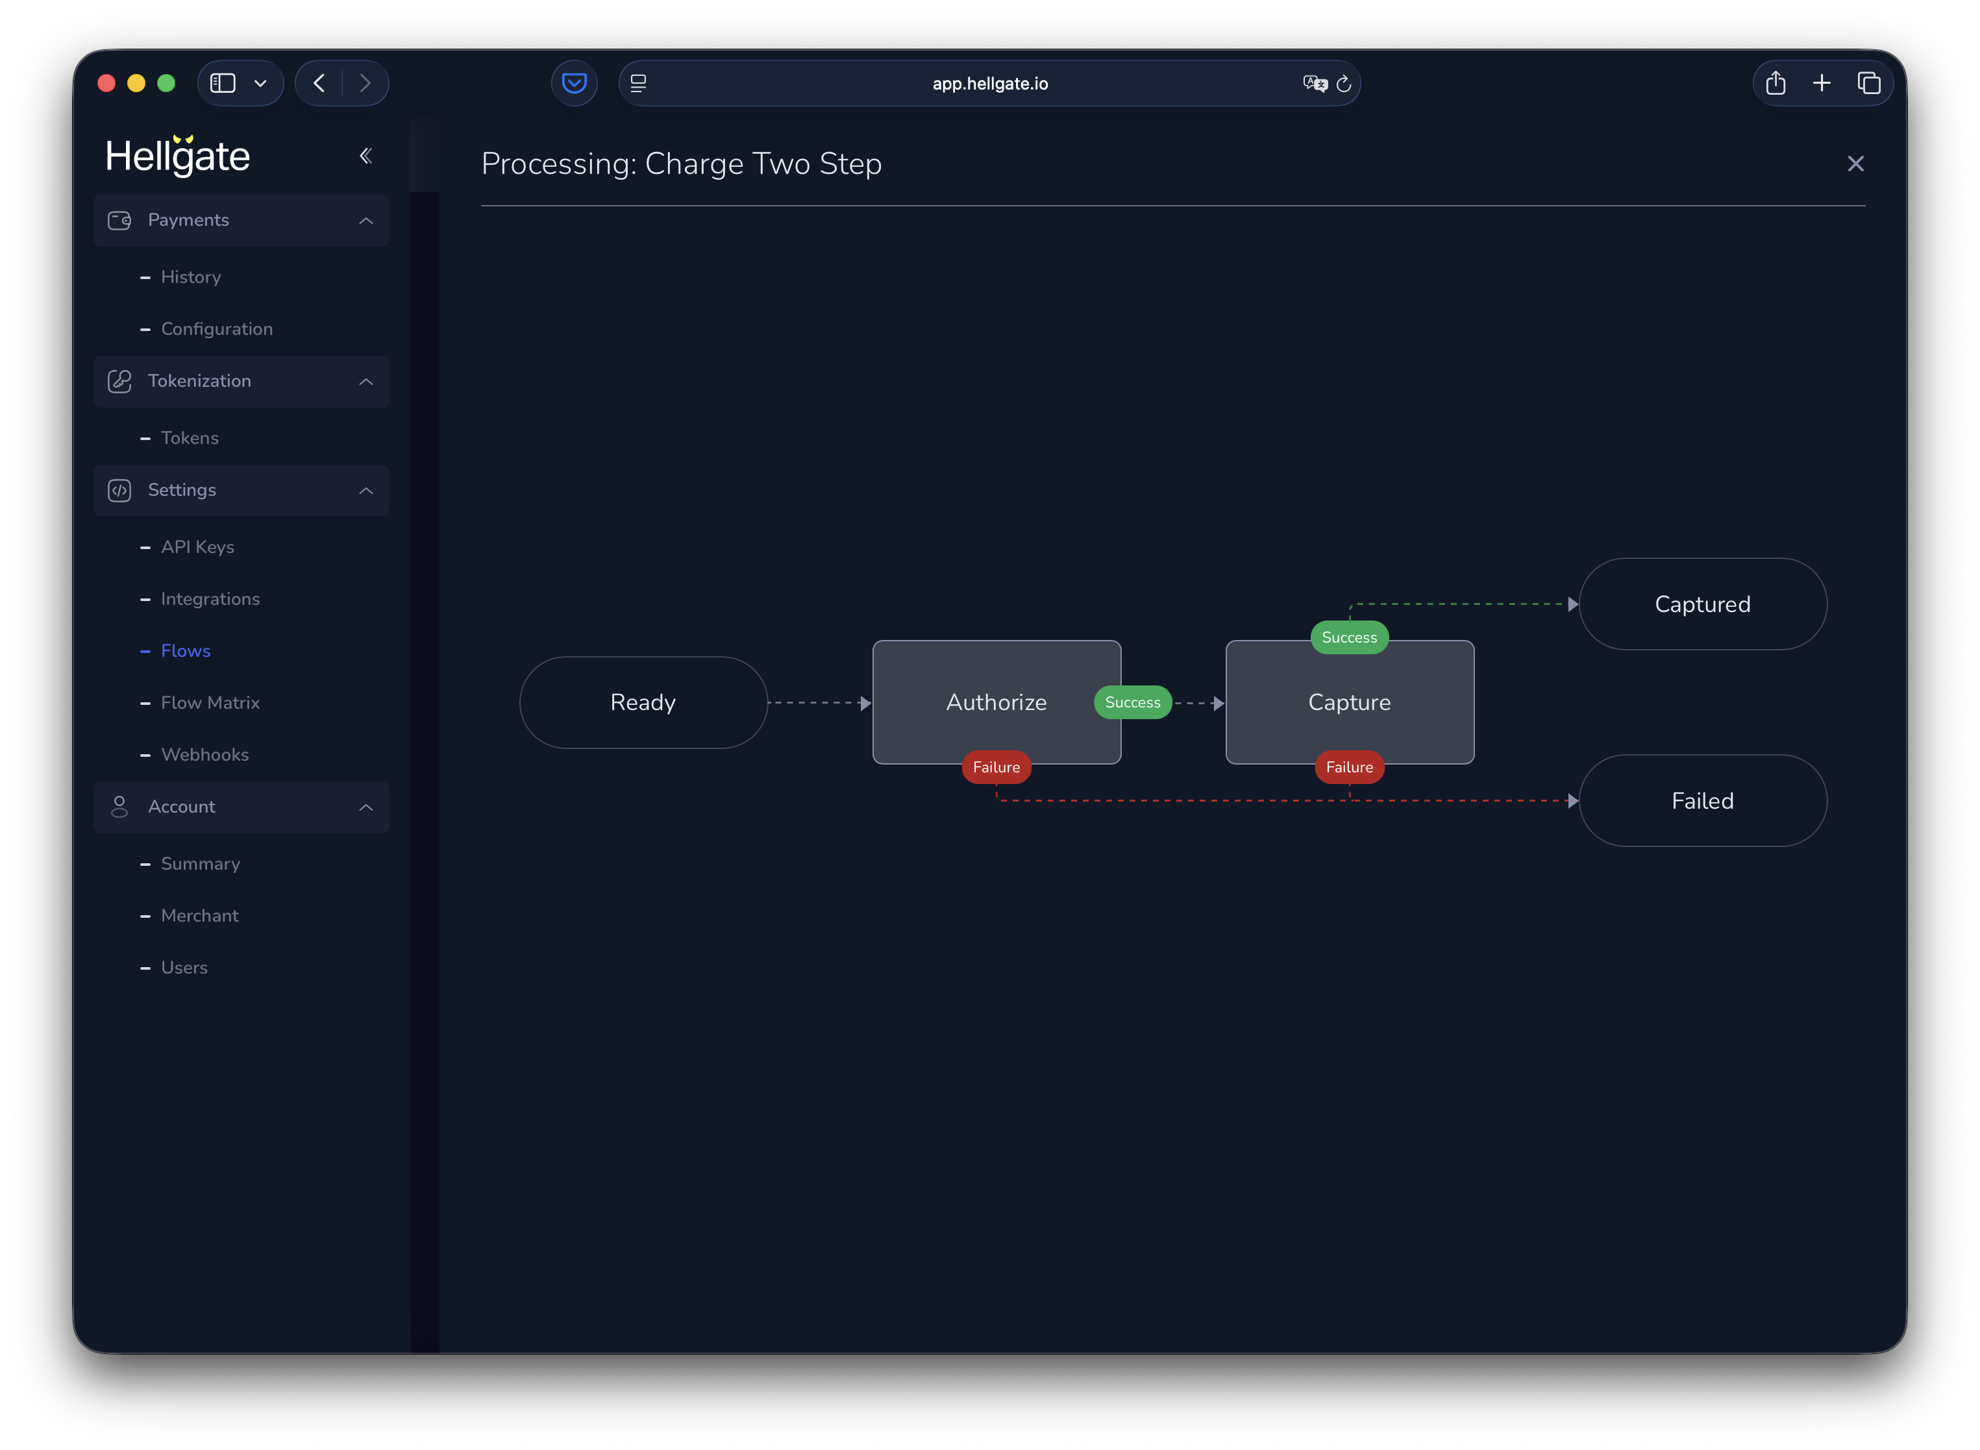Open sidebar options dropdown arrow
The image size is (1980, 1450).
pos(261,83)
